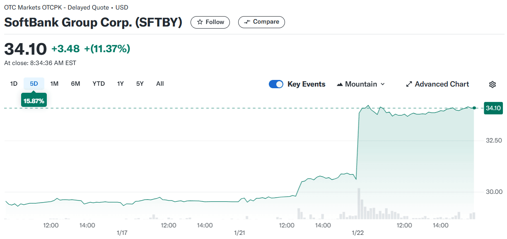Image resolution: width=507 pixels, height=239 pixels.
Task: Select the 5Y time range
Action: pos(140,84)
